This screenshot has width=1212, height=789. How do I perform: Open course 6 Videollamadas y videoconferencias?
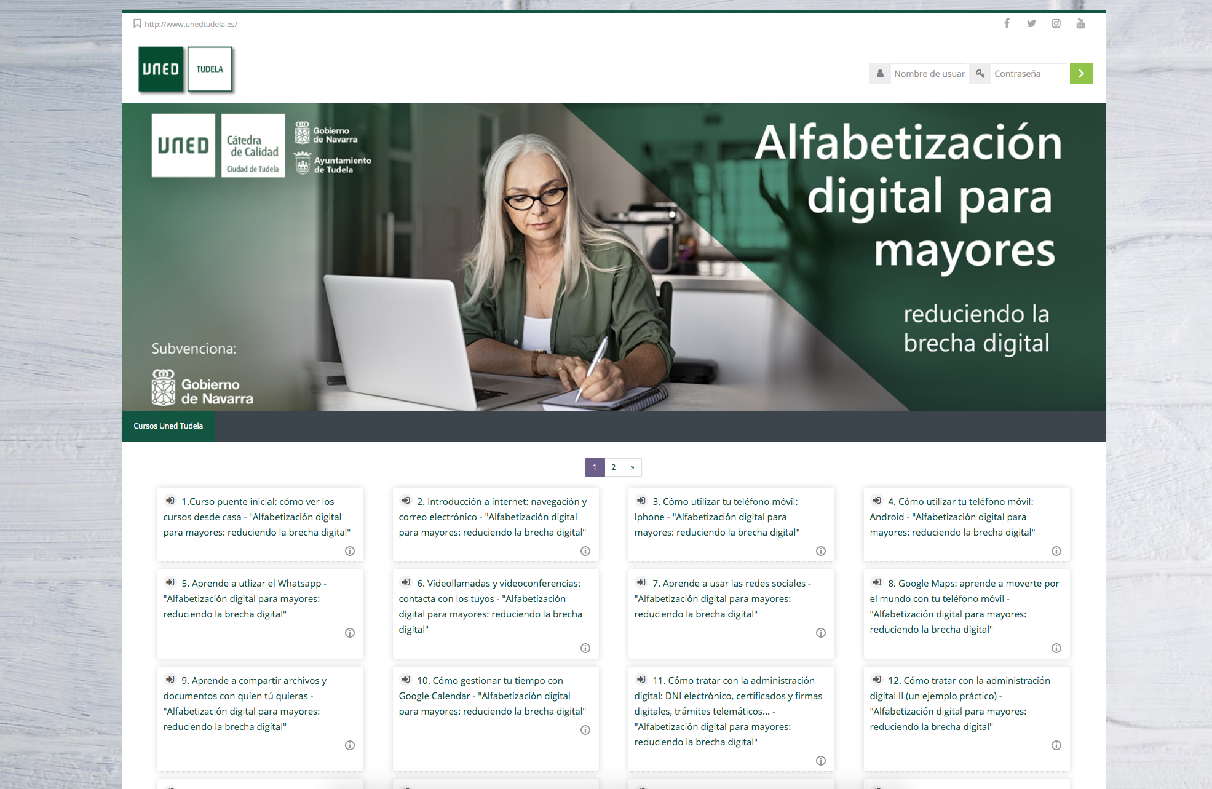(491, 606)
